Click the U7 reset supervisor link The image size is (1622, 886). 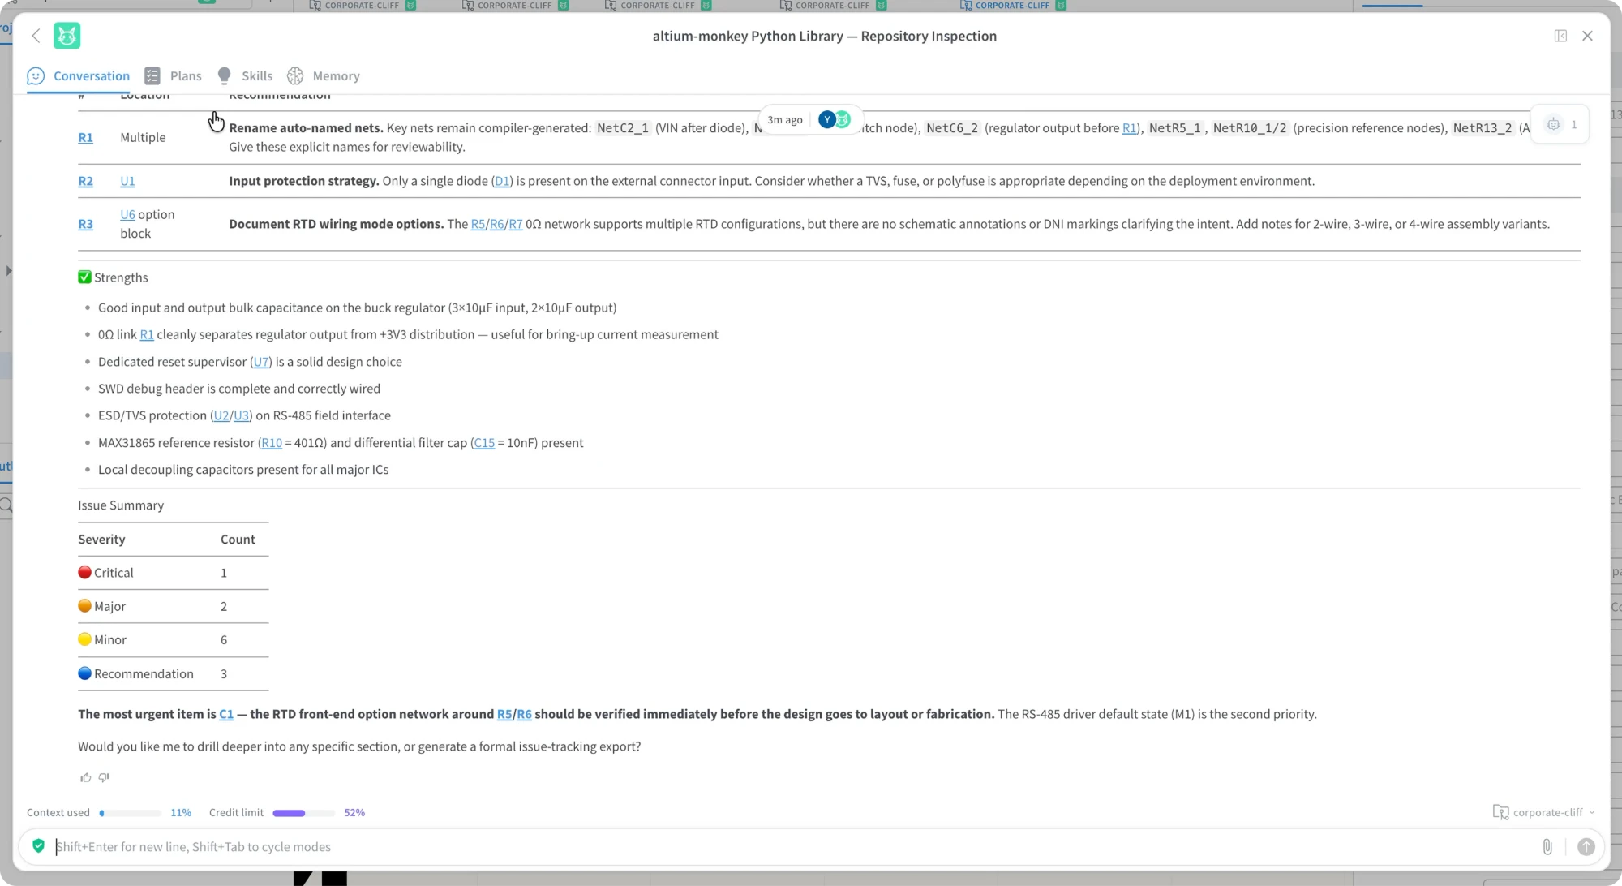(261, 362)
